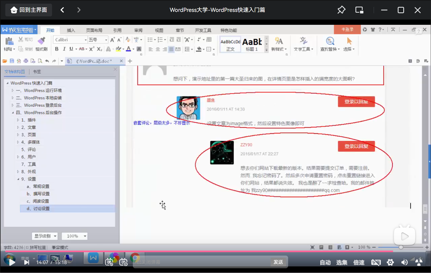The width and height of the screenshot is (431, 273).
Task: Toggle bold formatting (B)
Action: pyautogui.click(x=57, y=49)
